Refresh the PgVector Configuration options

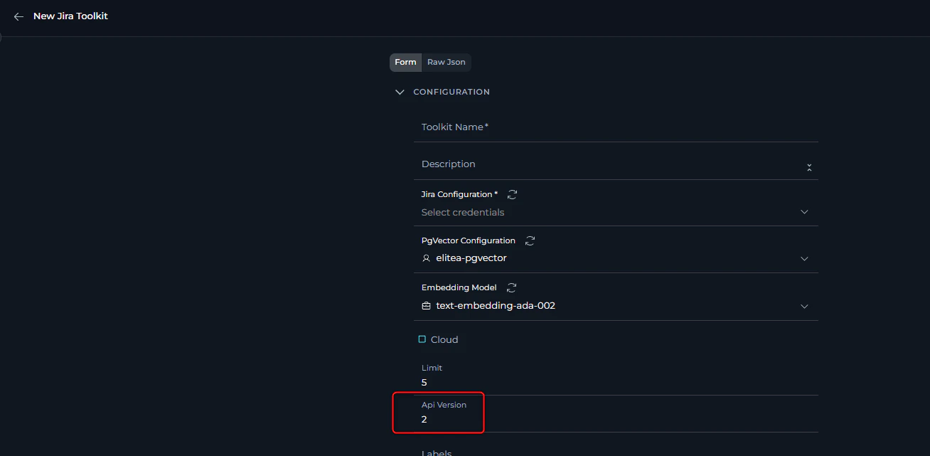tap(530, 240)
